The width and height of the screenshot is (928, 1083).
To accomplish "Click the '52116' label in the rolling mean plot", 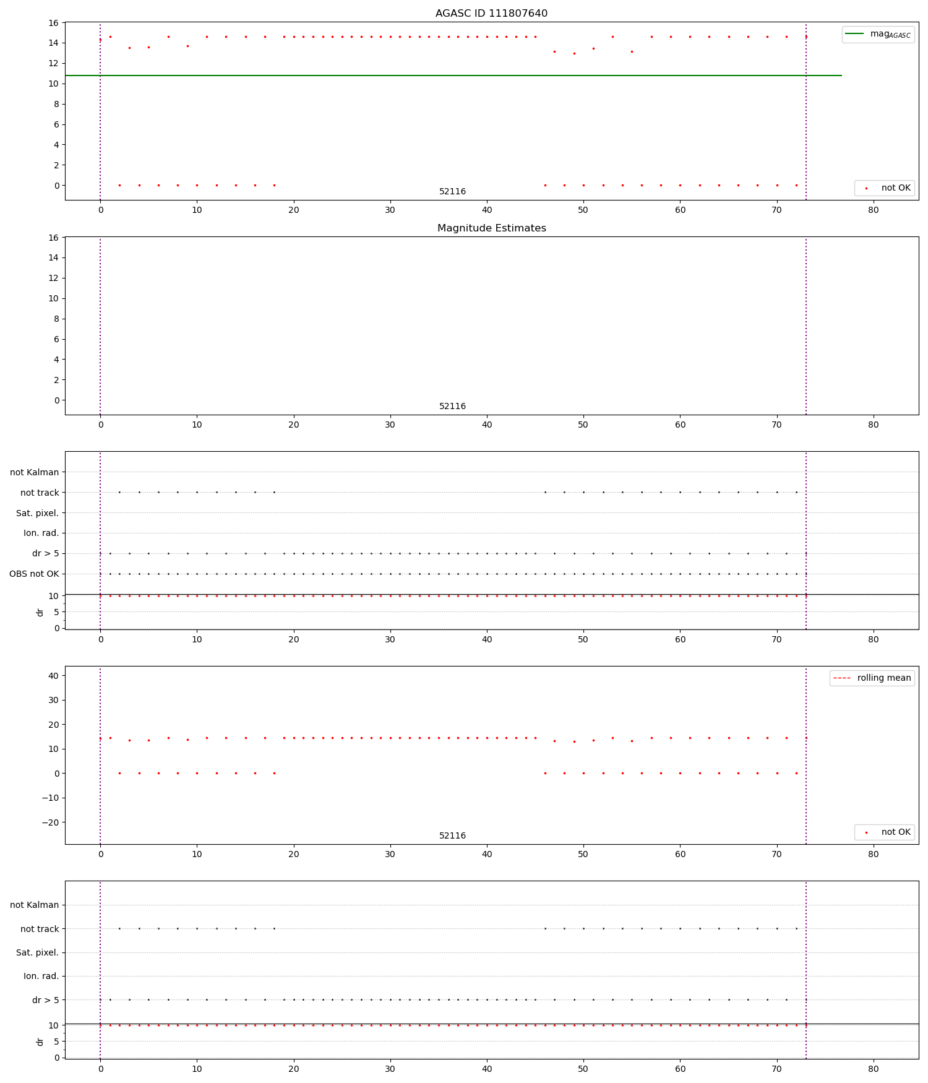I will tap(452, 835).
